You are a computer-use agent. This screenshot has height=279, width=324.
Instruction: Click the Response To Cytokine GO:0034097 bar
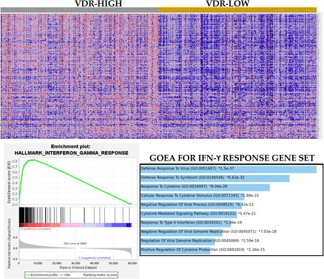[205, 187]
